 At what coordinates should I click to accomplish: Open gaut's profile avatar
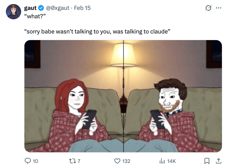click(13, 12)
